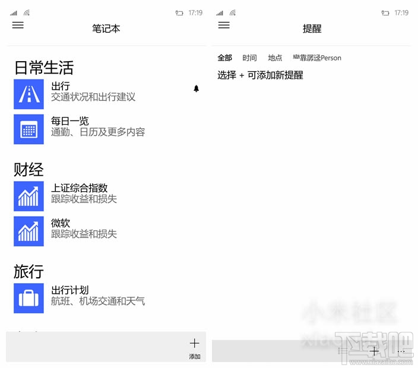Switch to the Person reminders tab

[317, 58]
